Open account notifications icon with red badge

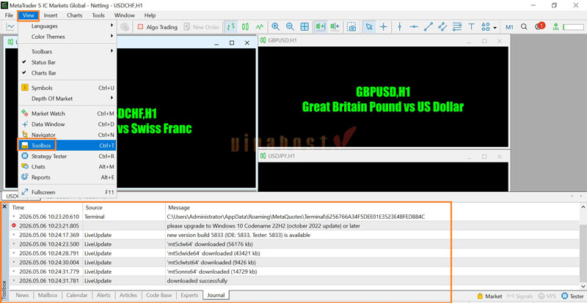[x=539, y=26]
